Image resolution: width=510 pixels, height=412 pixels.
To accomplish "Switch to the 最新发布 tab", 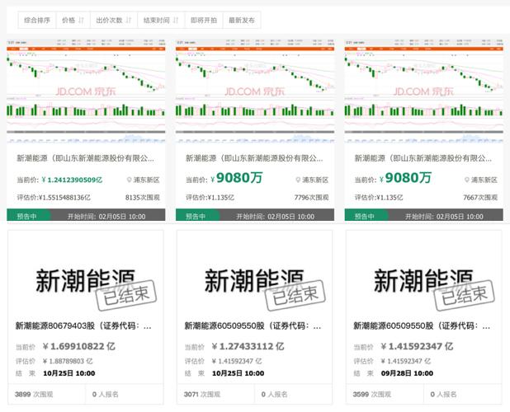I will [241, 20].
